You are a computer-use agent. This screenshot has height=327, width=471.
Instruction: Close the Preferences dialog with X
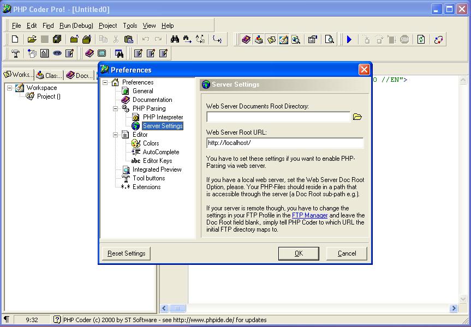coord(364,70)
